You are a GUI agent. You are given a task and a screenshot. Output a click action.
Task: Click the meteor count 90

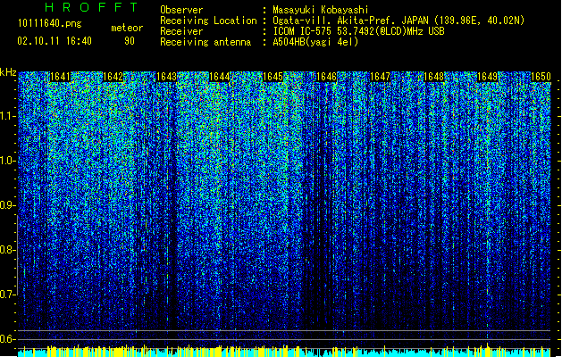click(x=130, y=41)
